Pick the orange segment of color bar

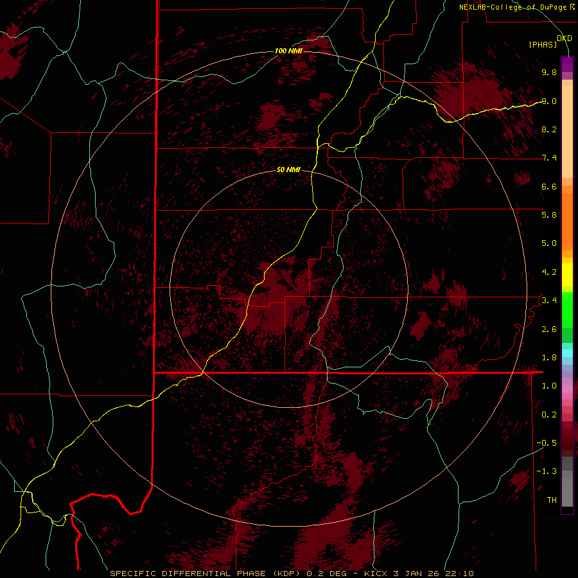567,221
